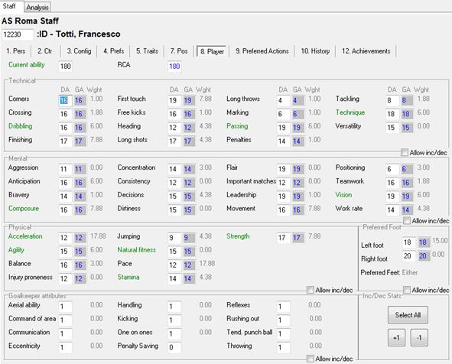Click the Free kicks DA field
This screenshot has height=364, width=452.
coord(174,114)
